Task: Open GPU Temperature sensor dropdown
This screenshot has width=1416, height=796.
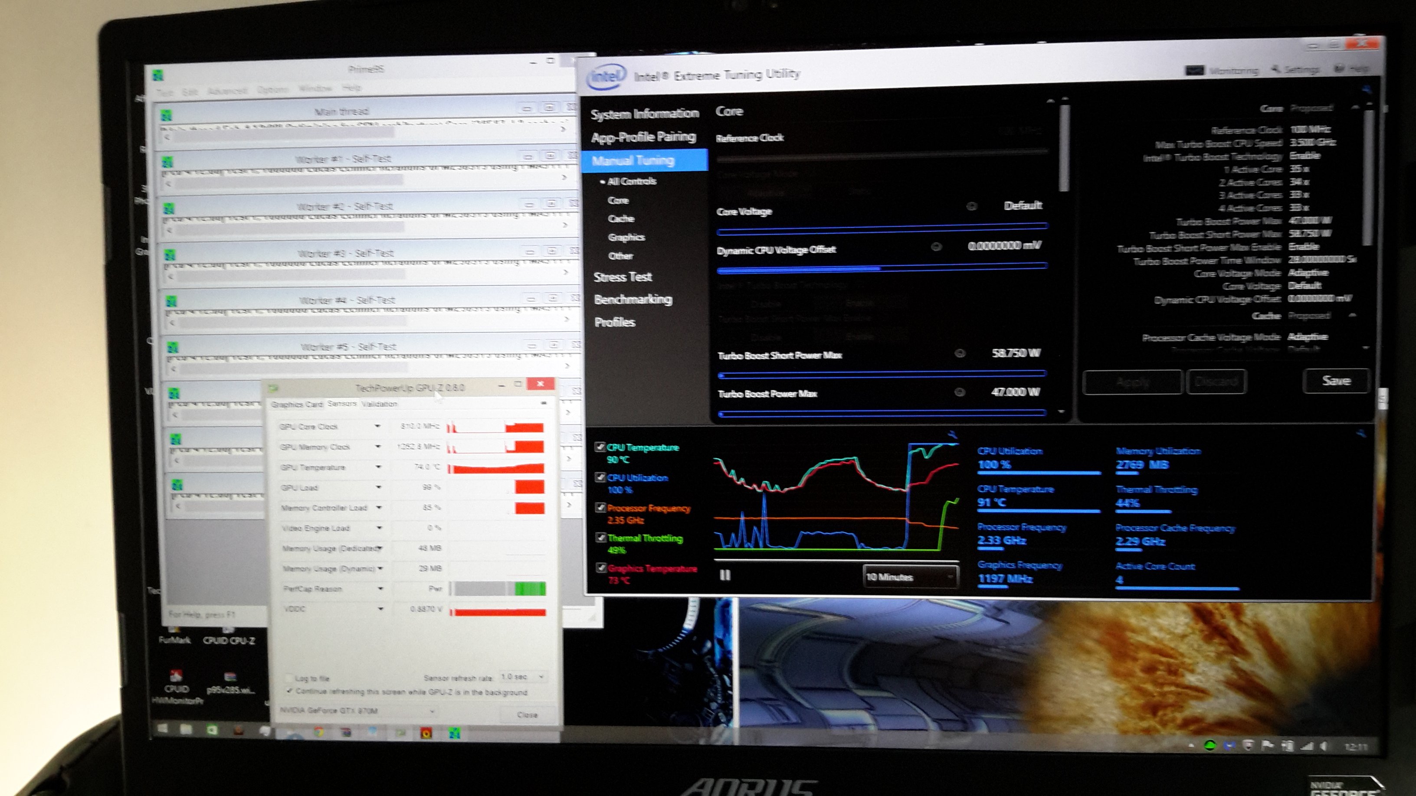Action: pyautogui.click(x=378, y=467)
